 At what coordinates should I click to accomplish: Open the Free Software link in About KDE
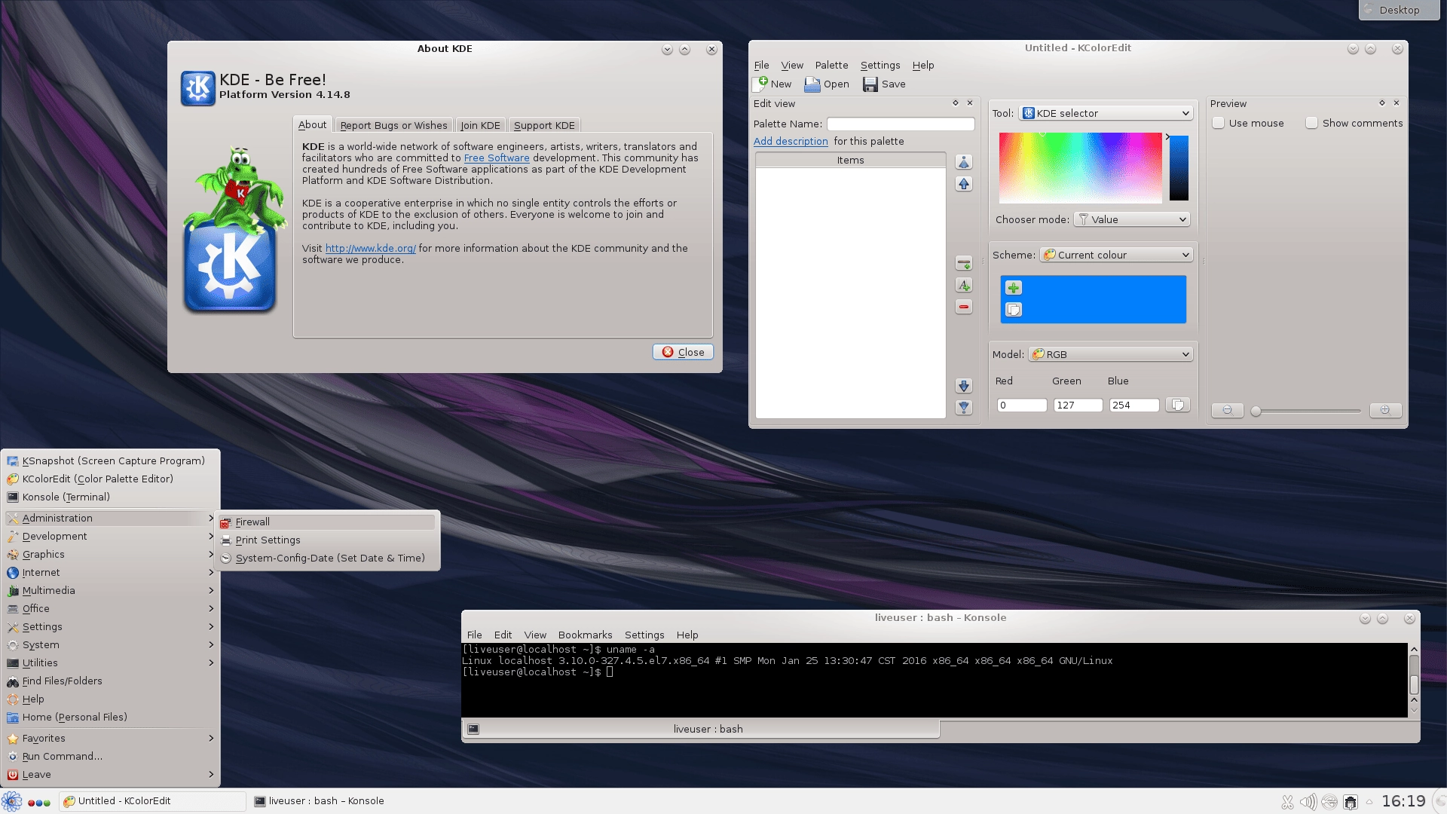pyautogui.click(x=497, y=158)
